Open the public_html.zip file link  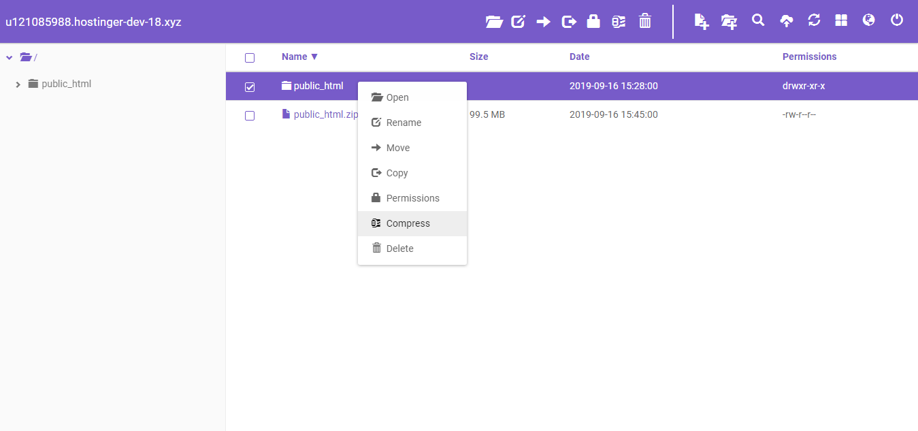click(x=325, y=114)
